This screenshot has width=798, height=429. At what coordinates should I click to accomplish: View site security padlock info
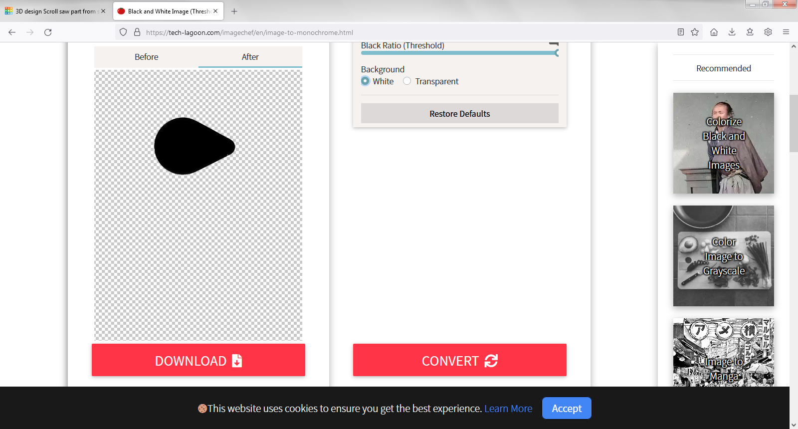pyautogui.click(x=137, y=32)
